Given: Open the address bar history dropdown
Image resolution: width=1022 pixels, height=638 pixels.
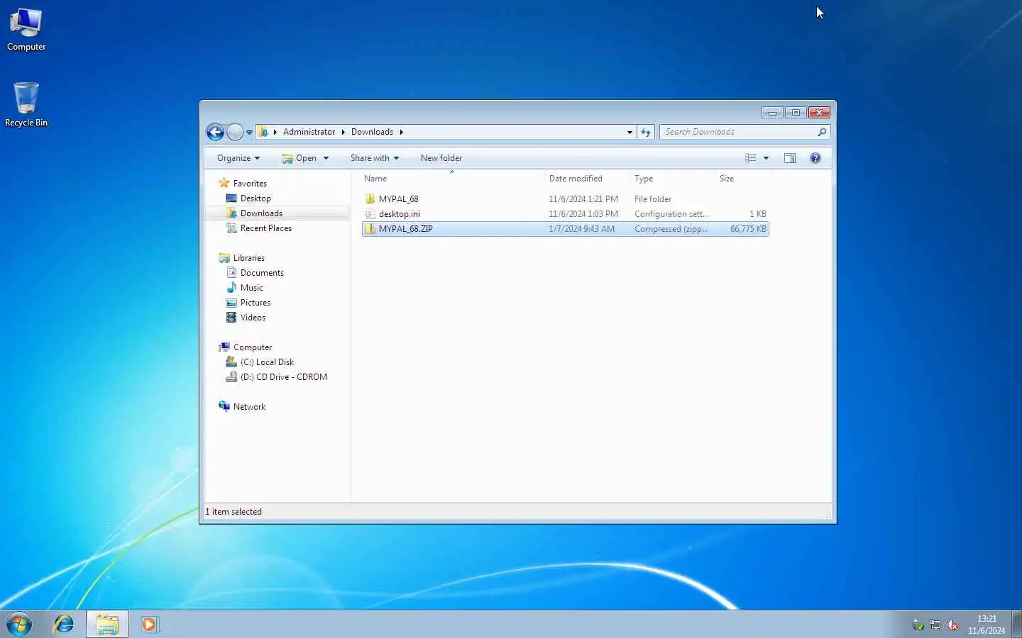Looking at the screenshot, I should (630, 132).
